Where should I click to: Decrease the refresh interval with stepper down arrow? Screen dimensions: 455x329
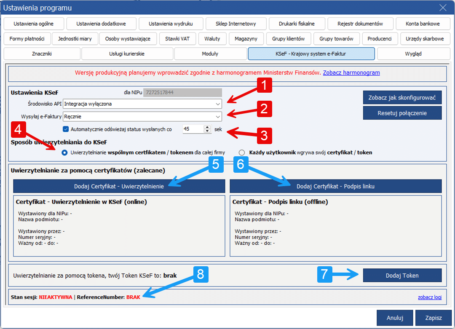pyautogui.click(x=207, y=131)
